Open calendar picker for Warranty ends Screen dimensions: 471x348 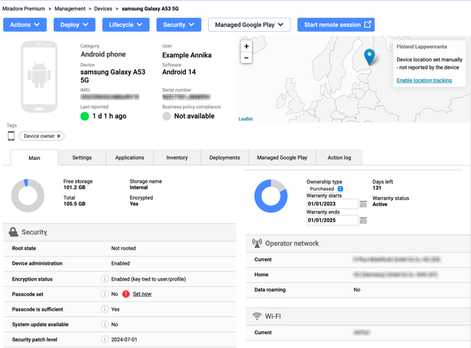[x=363, y=220]
